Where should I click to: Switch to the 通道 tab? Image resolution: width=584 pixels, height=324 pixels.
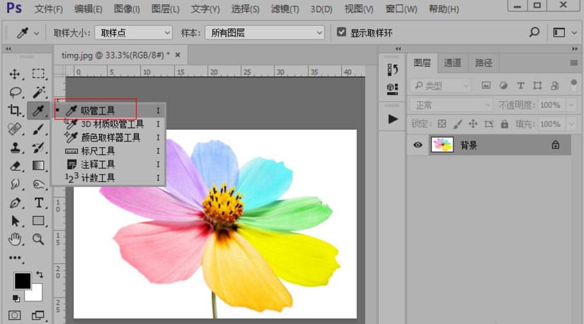tap(453, 63)
